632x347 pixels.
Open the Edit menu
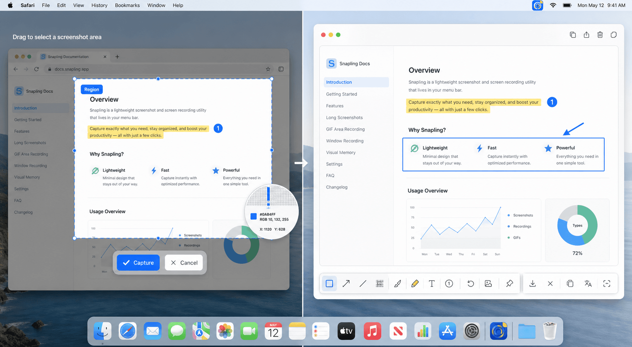pos(62,5)
